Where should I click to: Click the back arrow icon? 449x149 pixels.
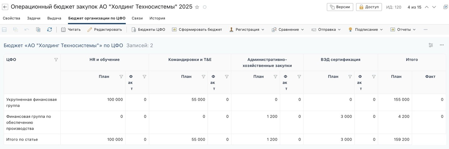(x=5, y=7)
